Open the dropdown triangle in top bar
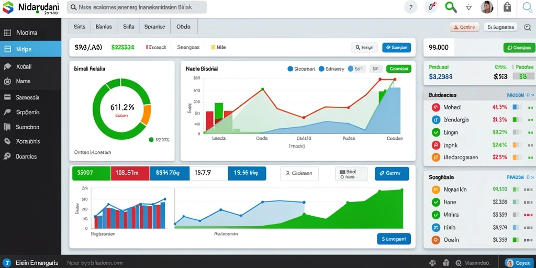This screenshot has height=268, width=536. coord(469,7)
